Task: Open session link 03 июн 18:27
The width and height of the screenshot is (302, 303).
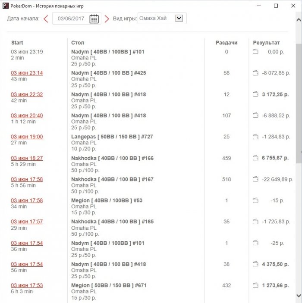Action: pyautogui.click(x=27, y=158)
